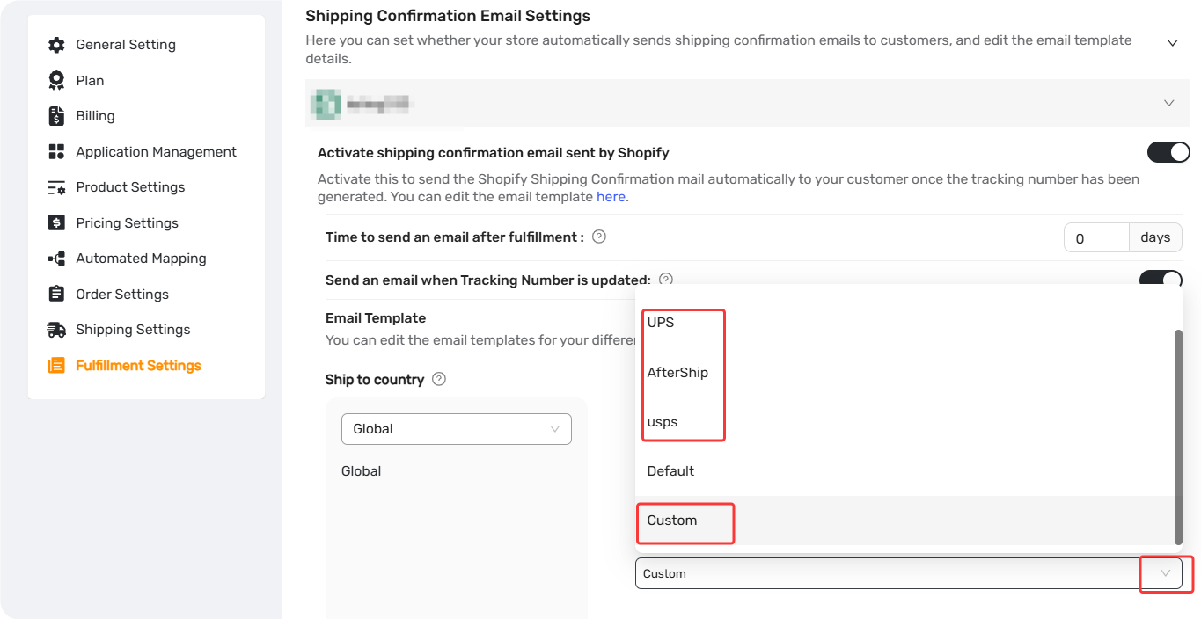This screenshot has width=1201, height=619.
Task: Click the help icon beside Ship to country
Action: pos(439,380)
